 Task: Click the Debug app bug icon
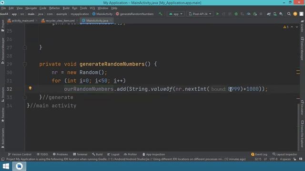pyautogui.click(x=236, y=14)
